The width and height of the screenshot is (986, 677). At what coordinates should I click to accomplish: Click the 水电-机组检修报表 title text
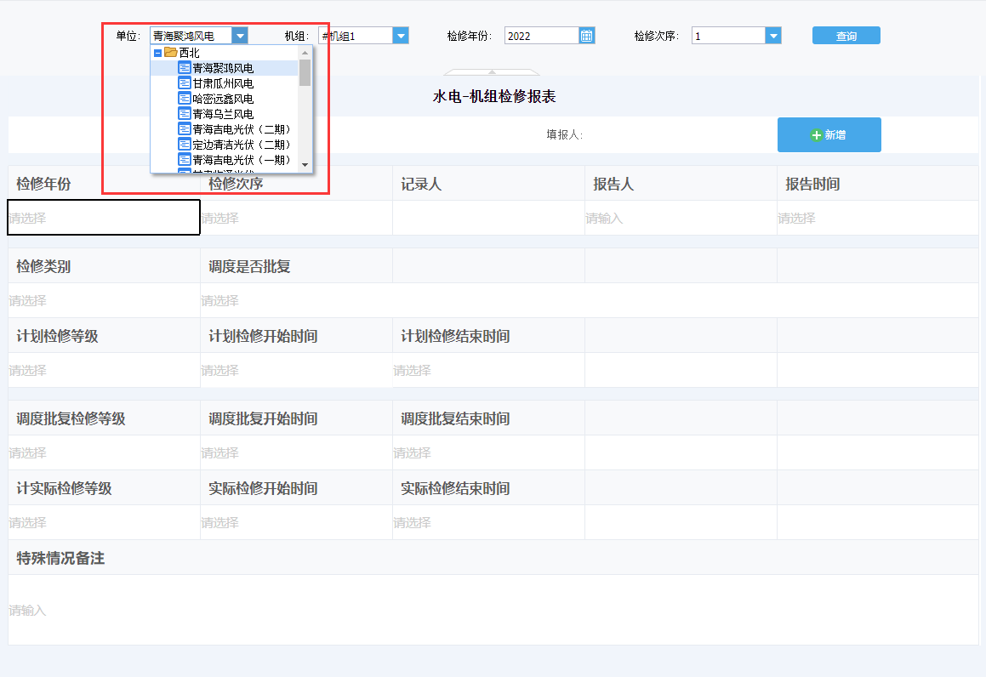coord(494,96)
